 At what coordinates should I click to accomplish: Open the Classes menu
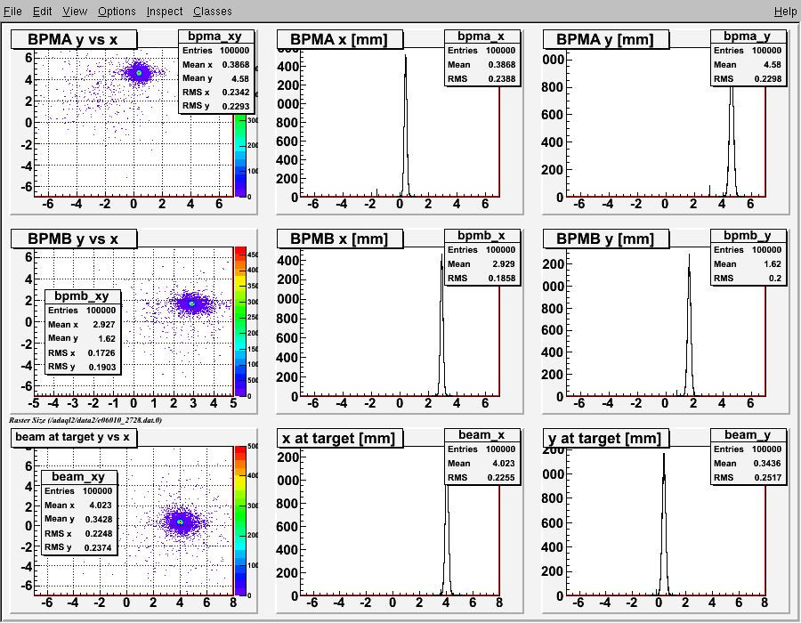pyautogui.click(x=212, y=12)
